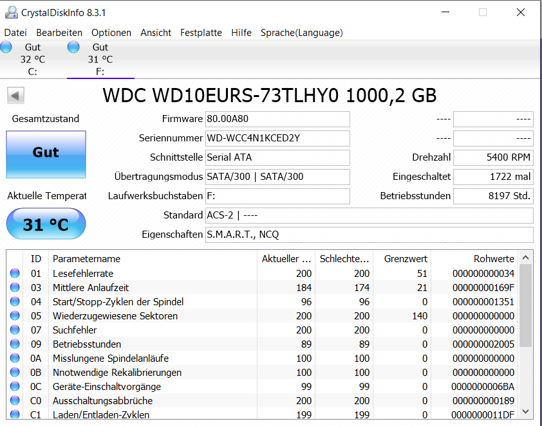Click Grenzwert value 140
This screenshot has height=426, width=542.
420,316
